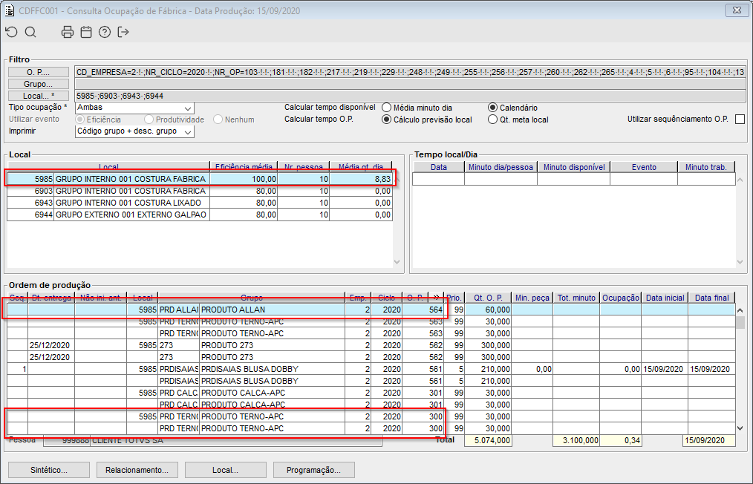Click the help question mark icon
This screenshot has width=753, height=484.
[105, 32]
